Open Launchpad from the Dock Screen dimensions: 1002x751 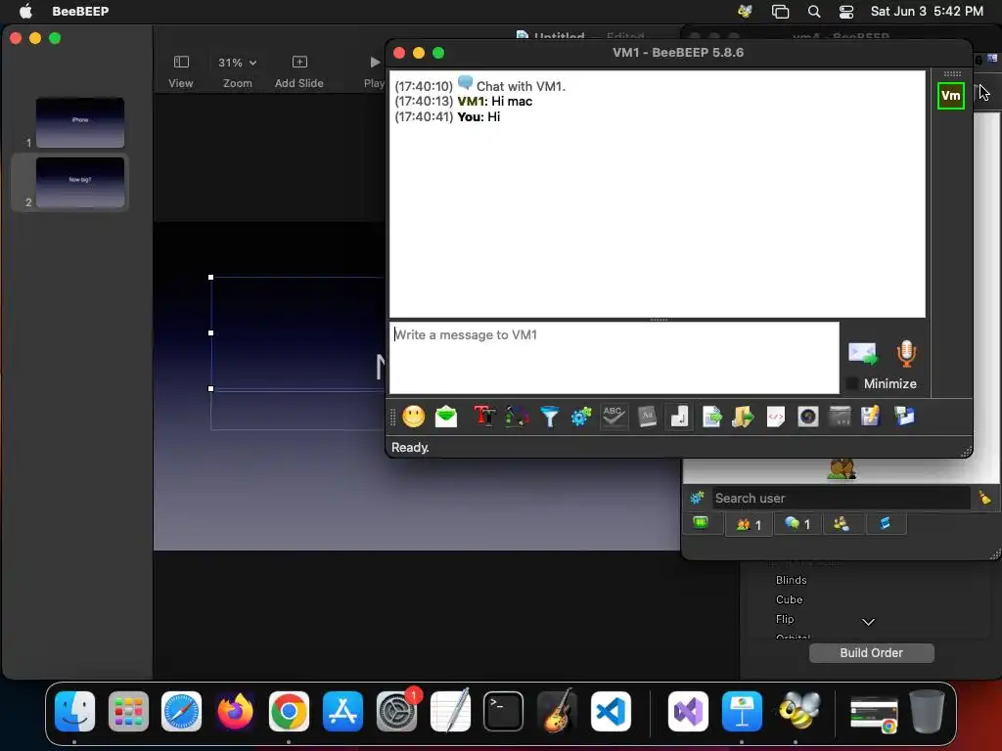point(128,711)
